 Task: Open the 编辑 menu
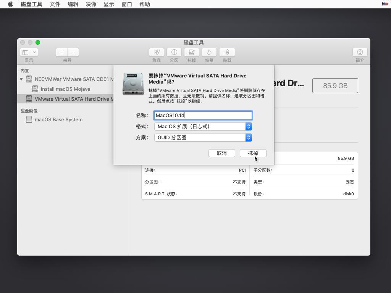(73, 4)
